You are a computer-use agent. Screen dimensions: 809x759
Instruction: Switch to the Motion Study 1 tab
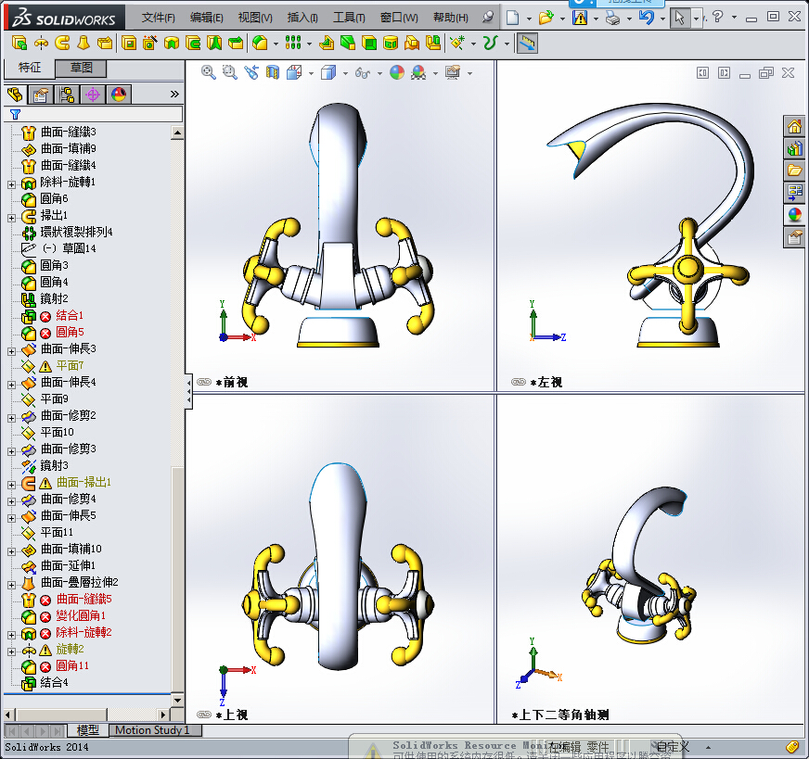(x=154, y=730)
